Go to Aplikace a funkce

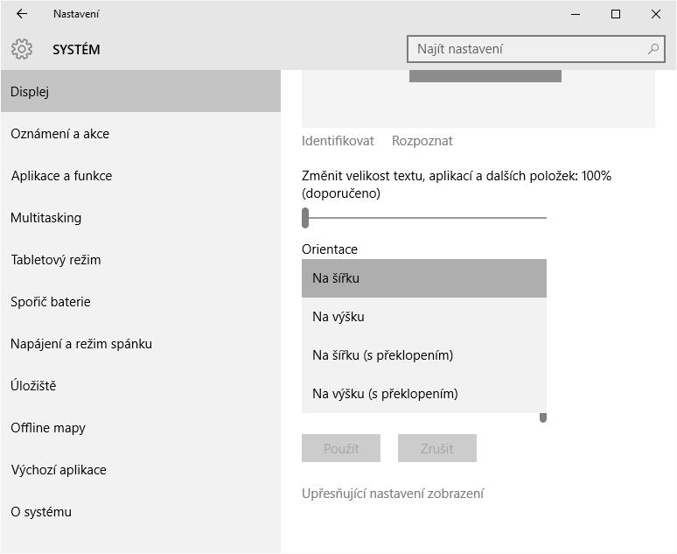tap(61, 176)
